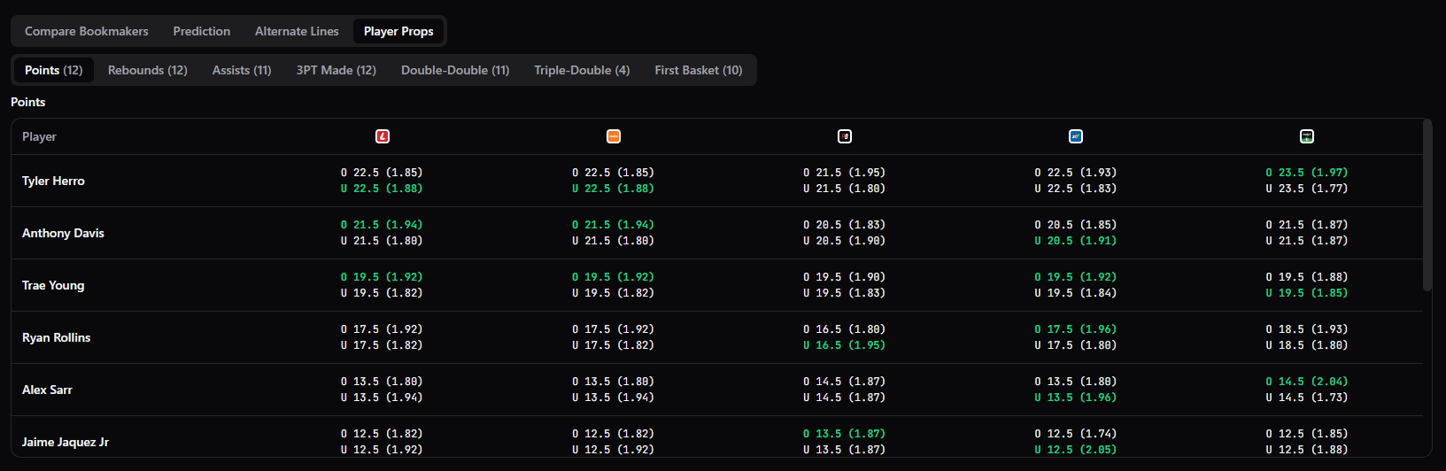Select Alex Sarr U 13.5 (1.94) under red bookmaker
Viewport: 1446px width, 471px height.
383,398
